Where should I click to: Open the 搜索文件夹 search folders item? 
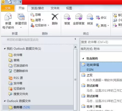18,94
